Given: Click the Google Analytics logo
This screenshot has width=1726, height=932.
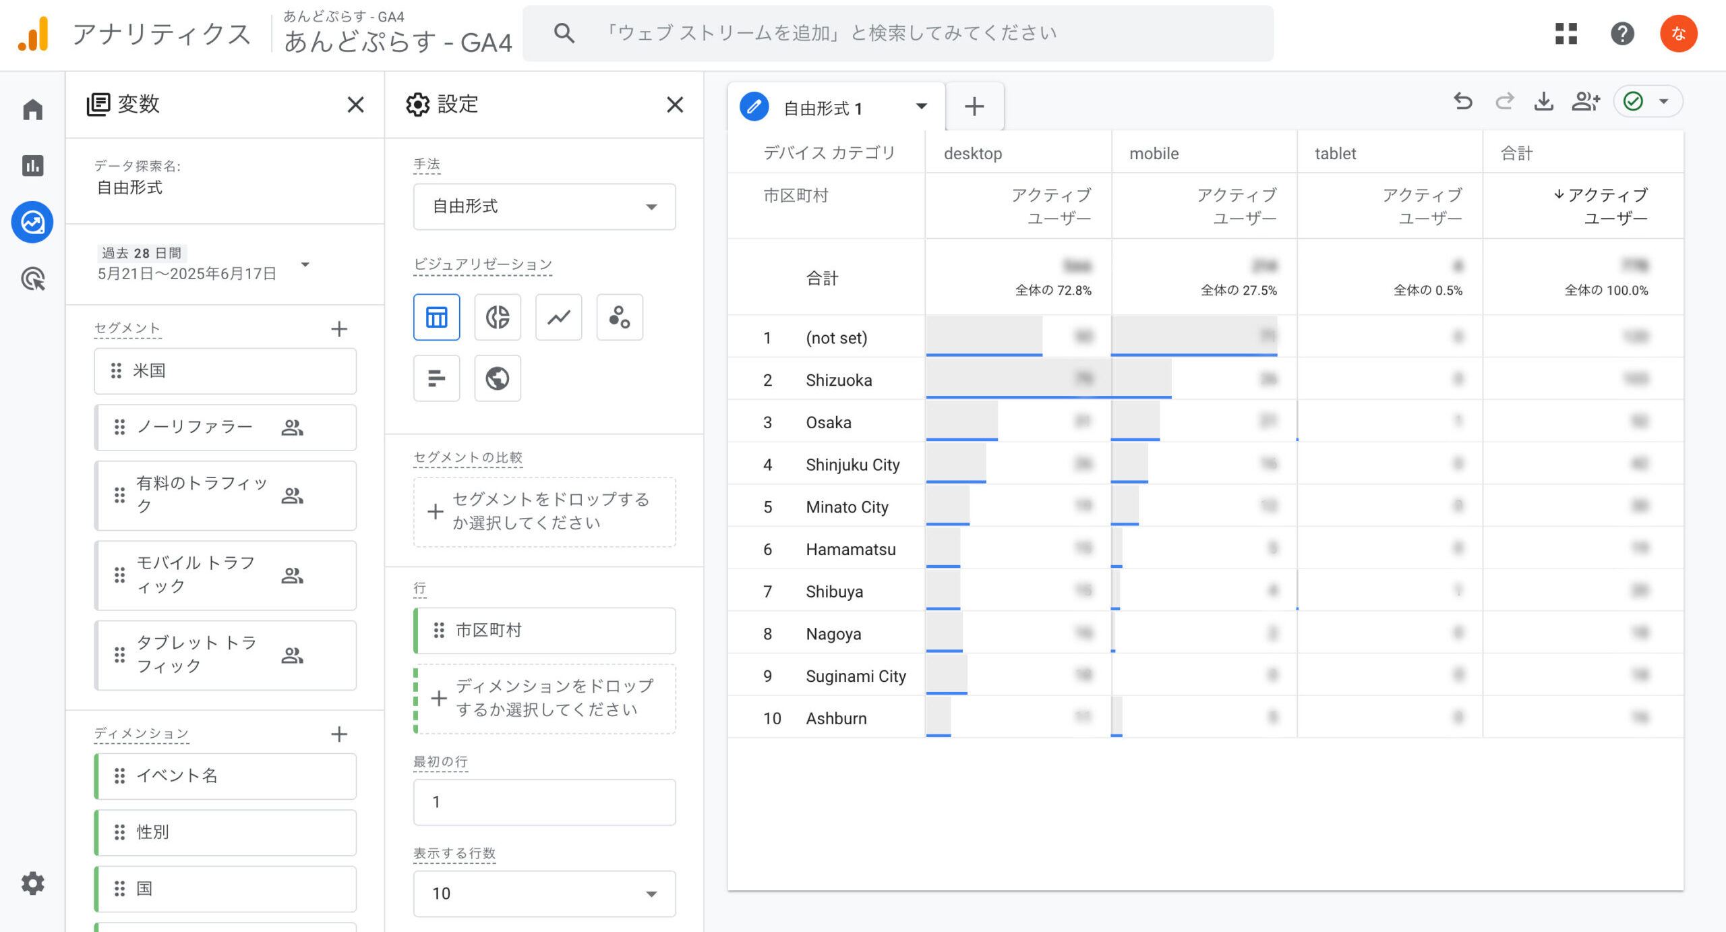Looking at the screenshot, I should pos(34,34).
